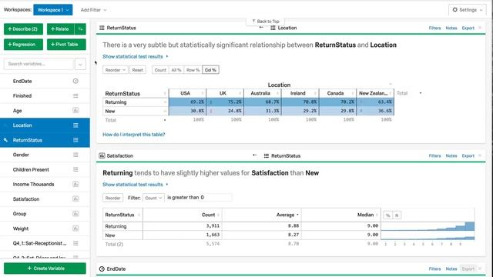This screenshot has width=493, height=277.
Task: Select the Gender variable in sidebar
Action: 45,155
